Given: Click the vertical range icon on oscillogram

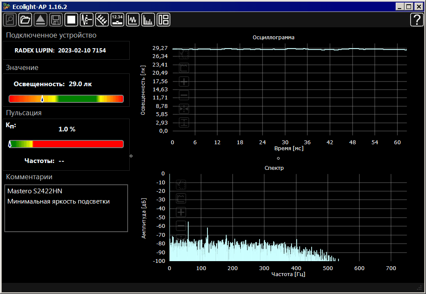Looking at the screenshot, I should click(x=184, y=122).
